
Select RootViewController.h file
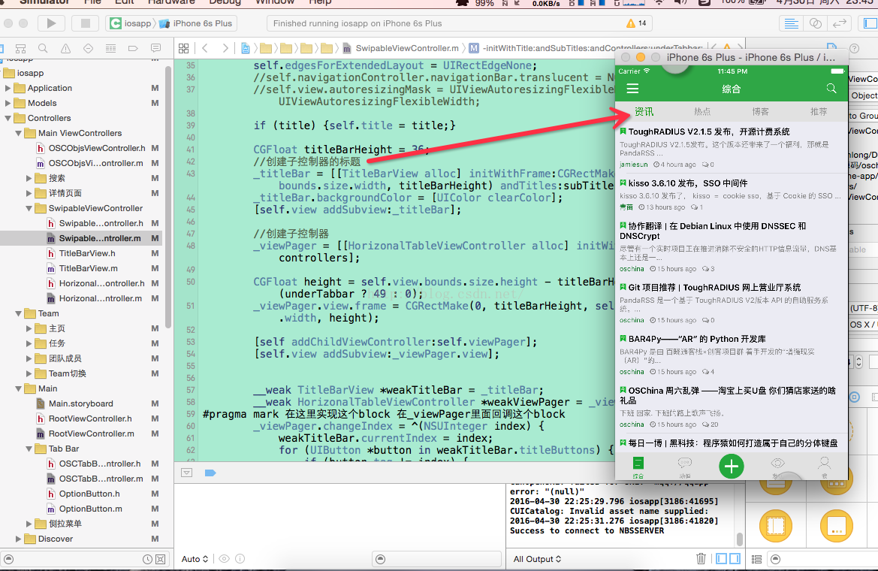[90, 418]
